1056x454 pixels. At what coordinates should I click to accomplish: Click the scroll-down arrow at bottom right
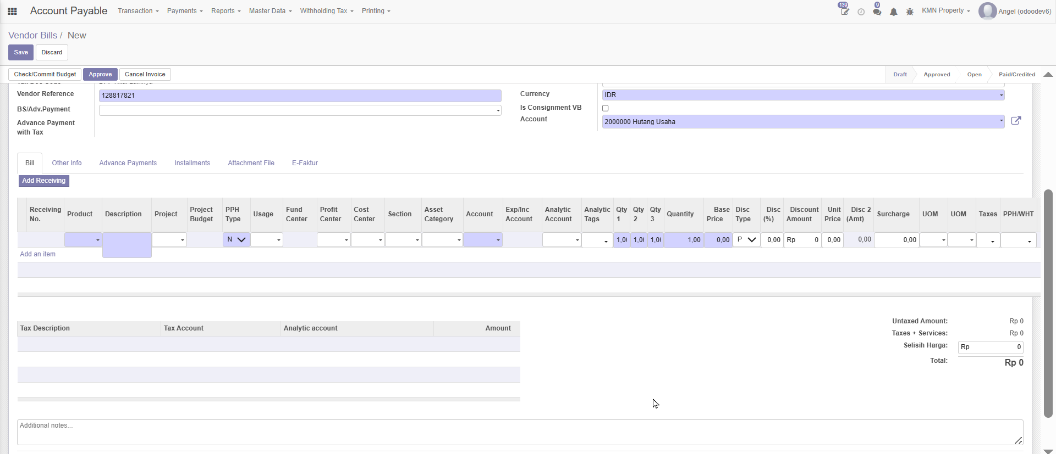(x=1048, y=451)
